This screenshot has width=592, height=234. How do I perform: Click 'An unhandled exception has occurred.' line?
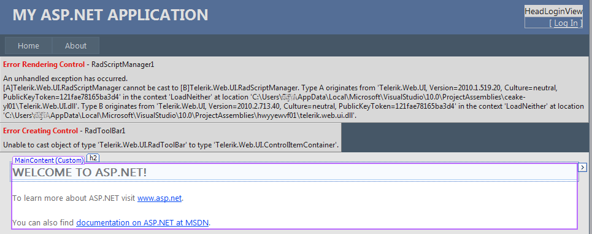coord(65,79)
